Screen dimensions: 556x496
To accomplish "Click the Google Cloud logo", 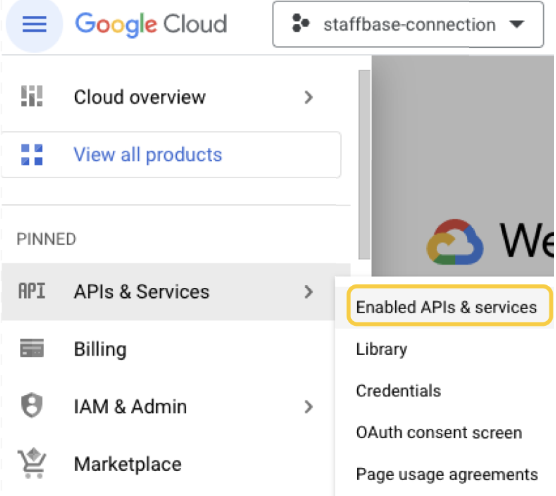I will click(x=150, y=24).
